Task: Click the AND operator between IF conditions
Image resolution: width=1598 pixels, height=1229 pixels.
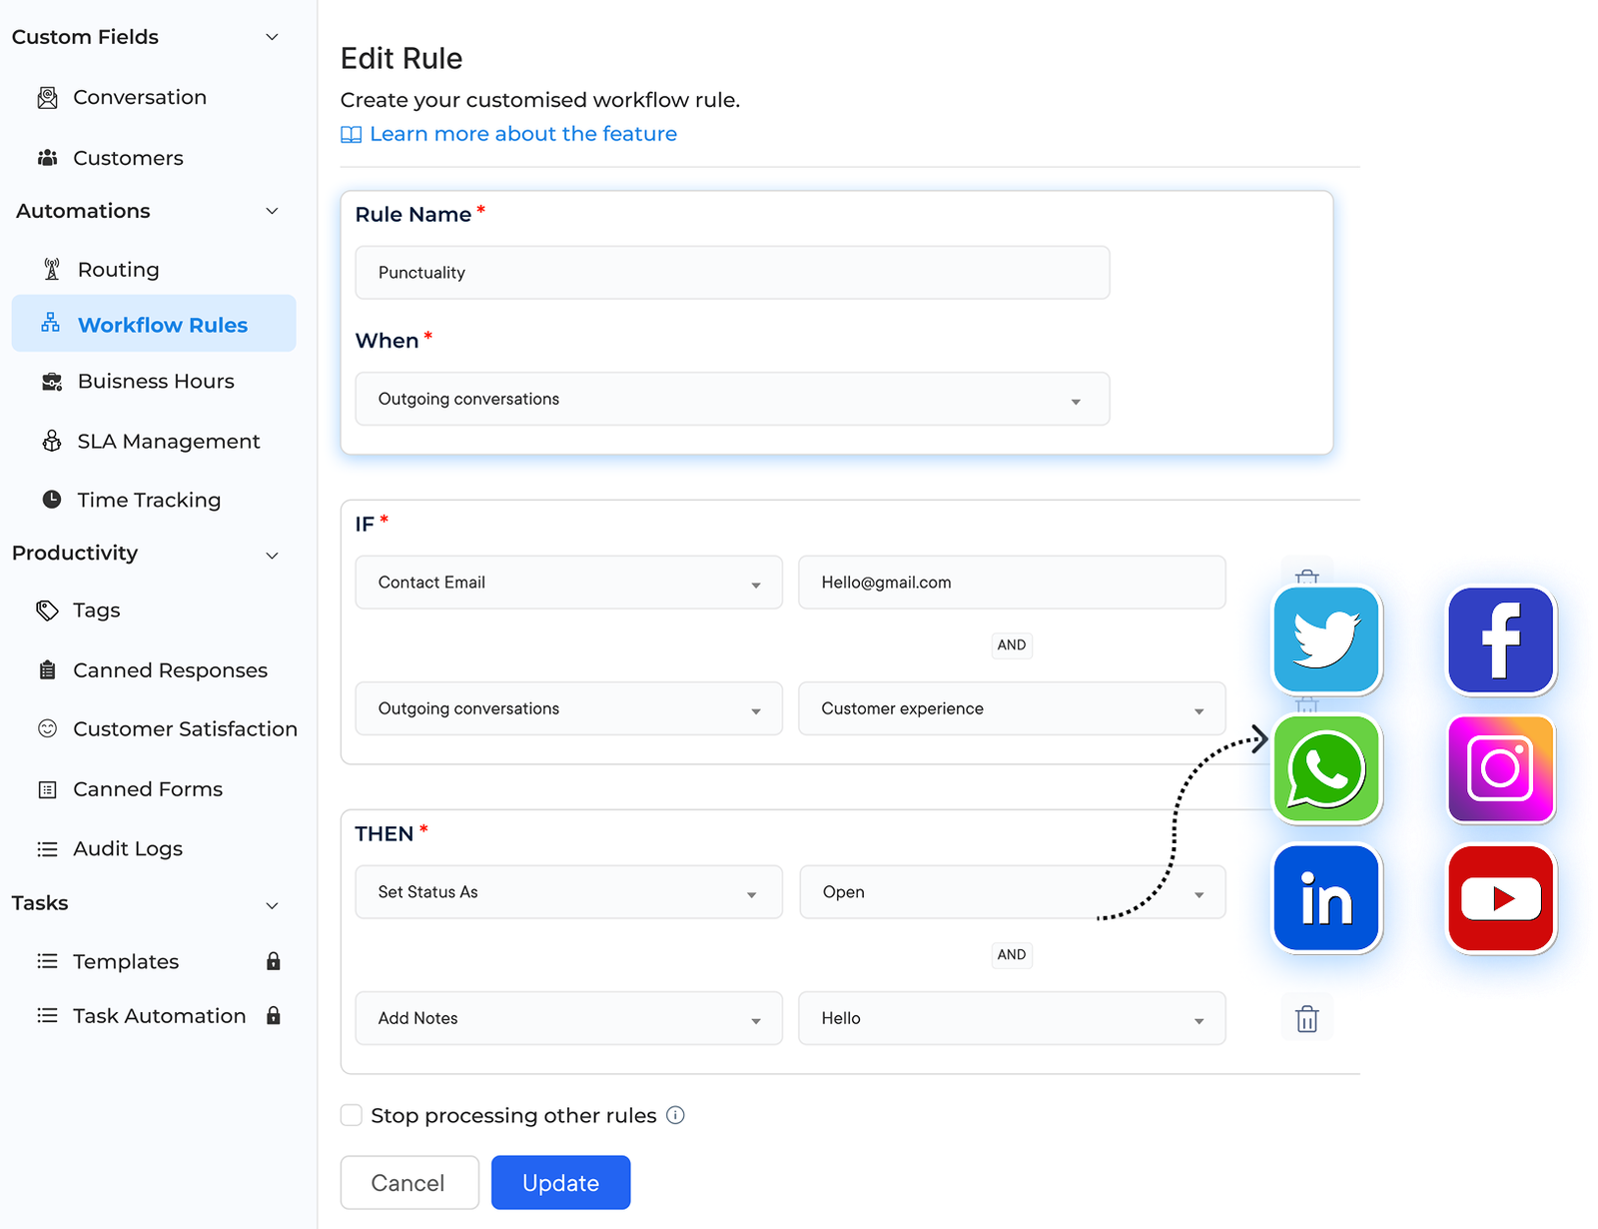Action: (1012, 645)
